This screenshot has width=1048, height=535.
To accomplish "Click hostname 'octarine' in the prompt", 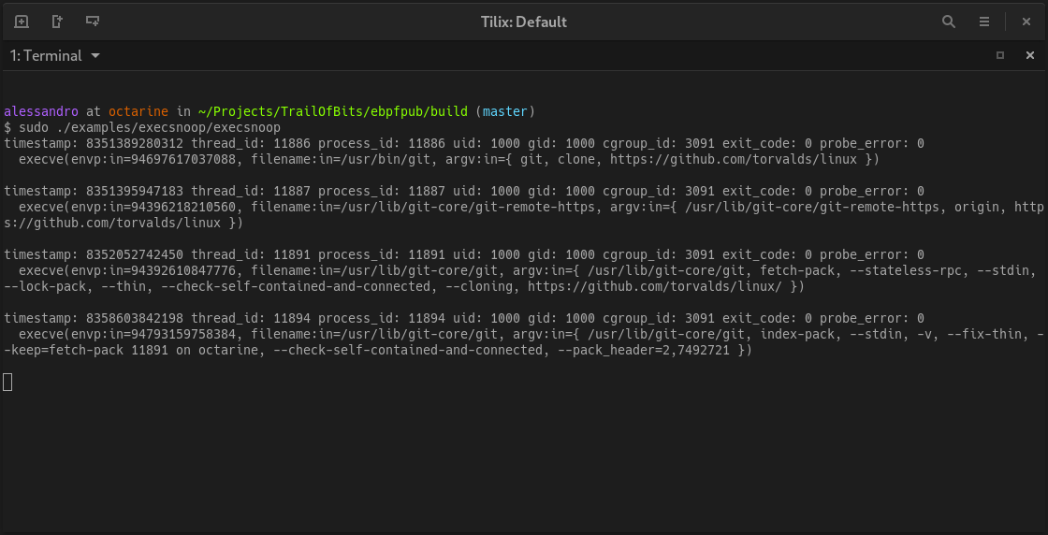I will (138, 111).
